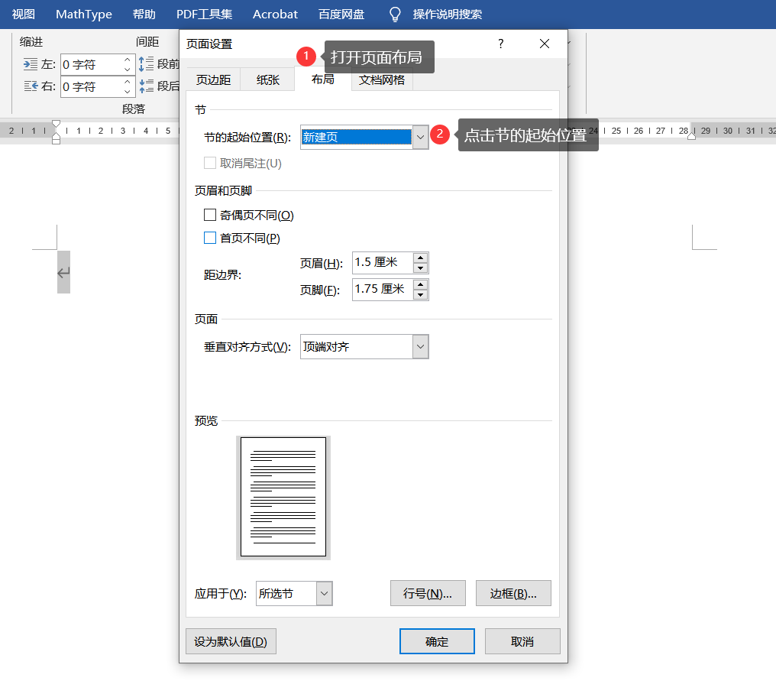Open the PDF工具集 ribbon tab
This screenshot has height=694, width=776.
click(205, 14)
